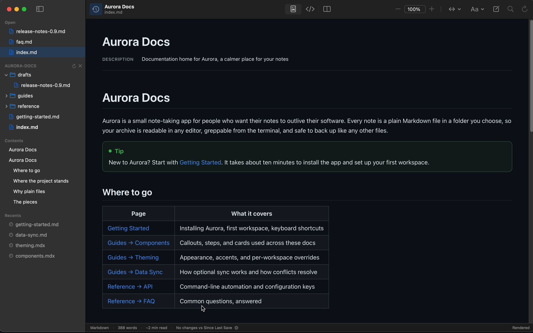
Task: Open the version history clock icon
Action: coord(96,9)
